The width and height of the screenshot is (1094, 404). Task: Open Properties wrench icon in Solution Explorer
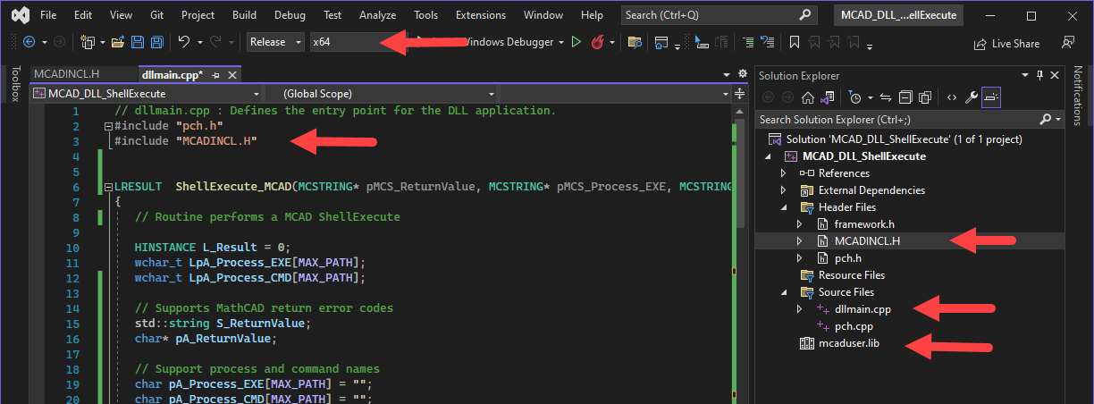[x=971, y=97]
